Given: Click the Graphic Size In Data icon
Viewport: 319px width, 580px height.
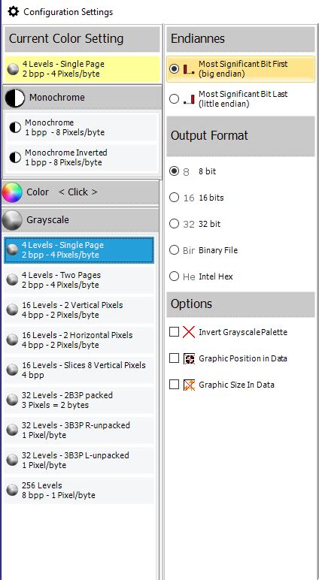Looking at the screenshot, I should tap(190, 385).
